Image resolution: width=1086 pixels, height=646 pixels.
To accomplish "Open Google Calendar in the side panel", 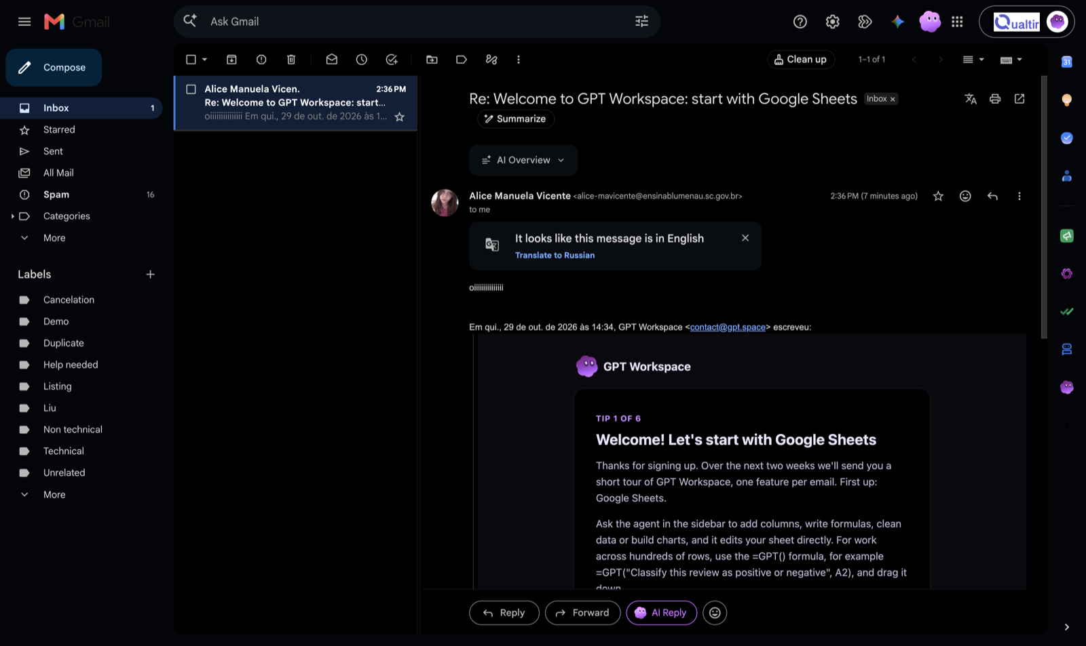I will tap(1067, 62).
